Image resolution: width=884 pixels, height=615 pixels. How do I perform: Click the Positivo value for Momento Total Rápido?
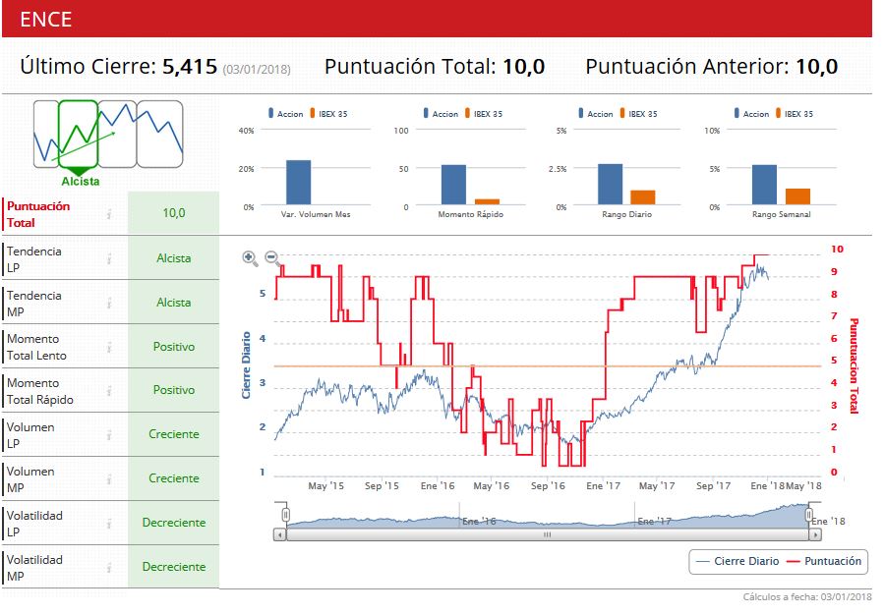(x=174, y=390)
